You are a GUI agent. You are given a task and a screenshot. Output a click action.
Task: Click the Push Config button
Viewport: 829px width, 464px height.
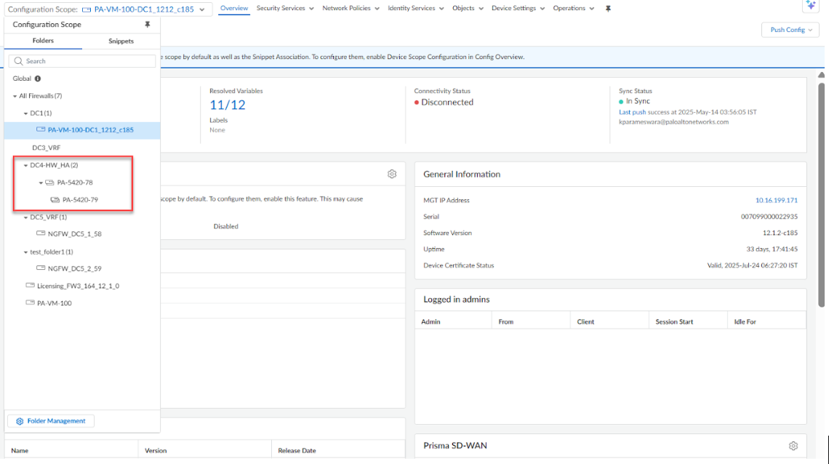tap(790, 30)
